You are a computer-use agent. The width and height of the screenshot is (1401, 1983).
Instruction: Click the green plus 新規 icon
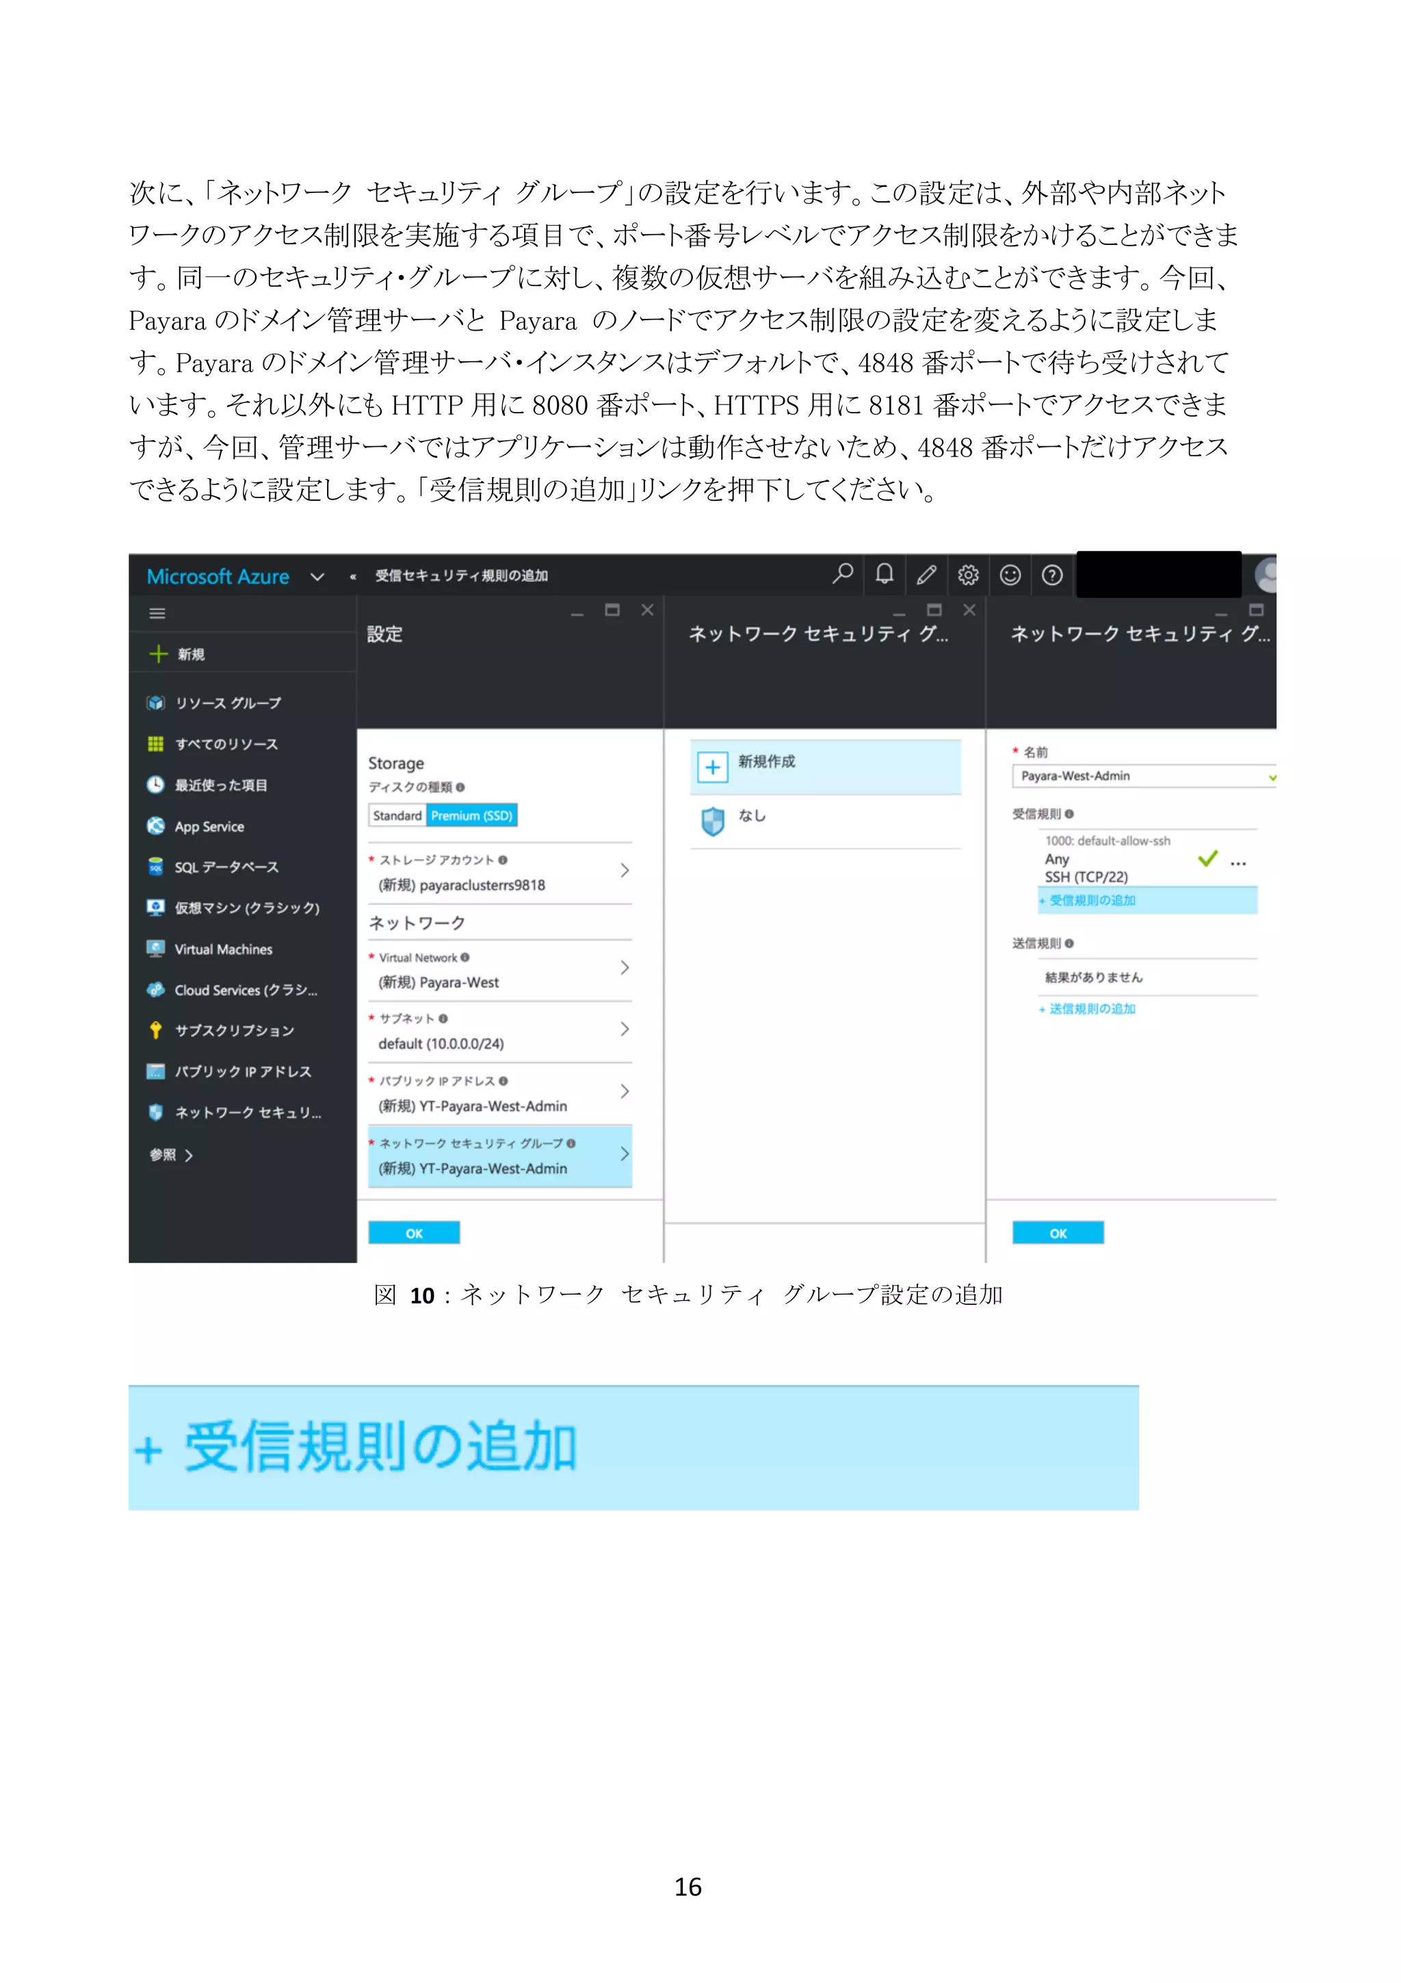click(x=158, y=653)
